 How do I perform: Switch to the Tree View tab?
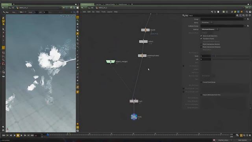coord(98,4)
